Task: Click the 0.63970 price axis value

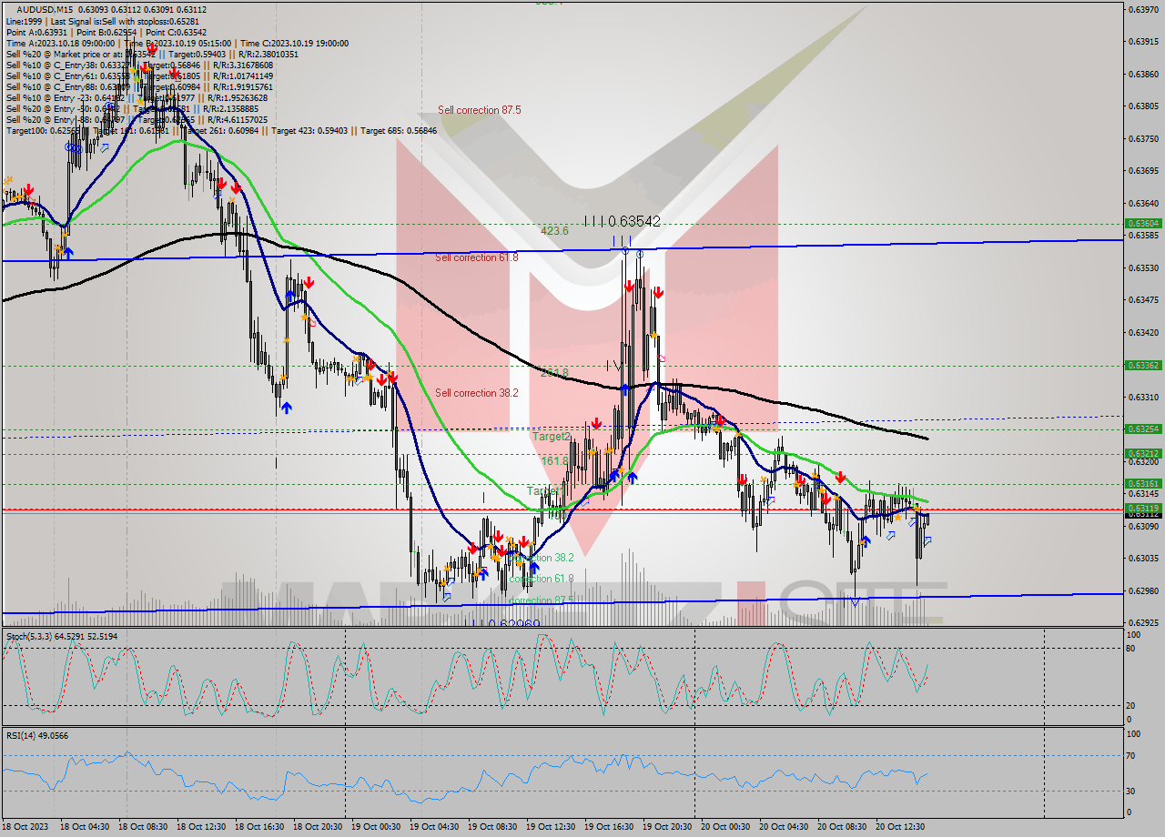Action: click(1143, 9)
